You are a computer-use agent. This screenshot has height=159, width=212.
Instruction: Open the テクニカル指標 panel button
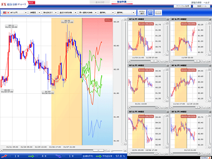tap(182, 6)
